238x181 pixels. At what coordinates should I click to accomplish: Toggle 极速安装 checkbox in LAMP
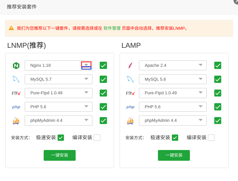coord(175,138)
